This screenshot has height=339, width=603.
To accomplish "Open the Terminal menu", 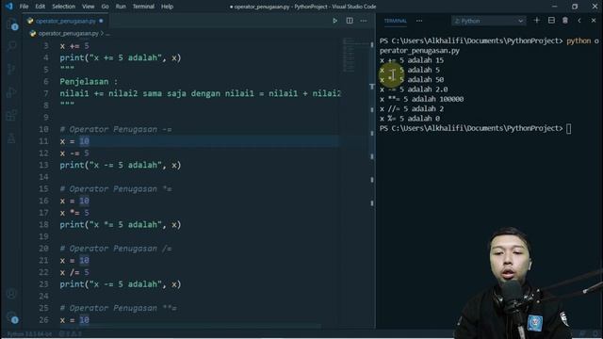I will [x=143, y=7].
